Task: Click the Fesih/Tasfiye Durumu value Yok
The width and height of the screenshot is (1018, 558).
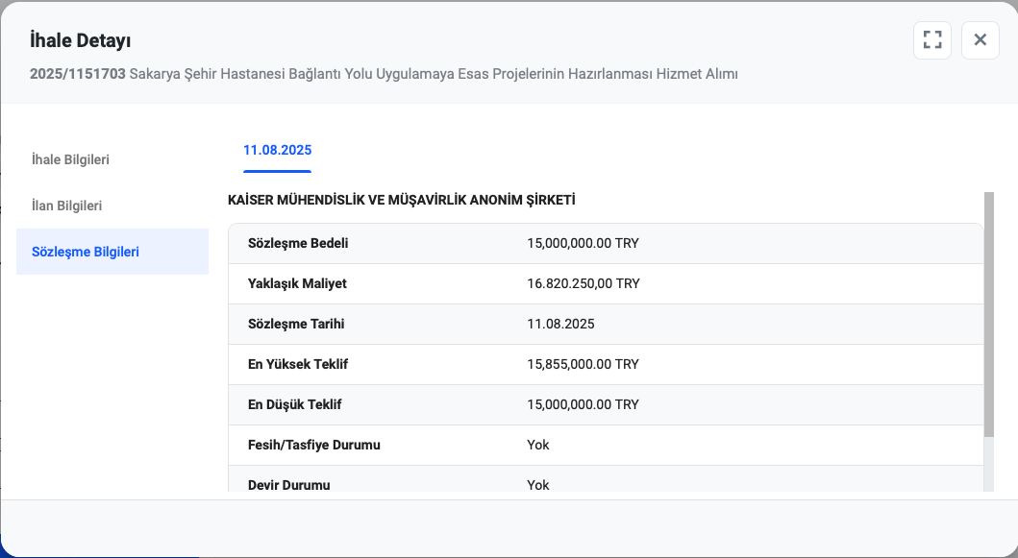Action: point(538,445)
